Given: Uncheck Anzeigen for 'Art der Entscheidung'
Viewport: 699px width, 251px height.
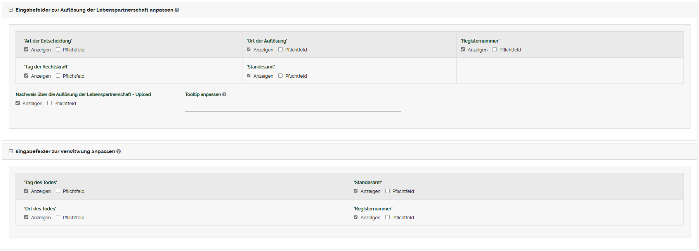Looking at the screenshot, I should click(26, 50).
